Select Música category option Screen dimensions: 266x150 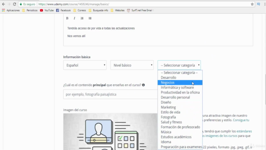pos(180,132)
